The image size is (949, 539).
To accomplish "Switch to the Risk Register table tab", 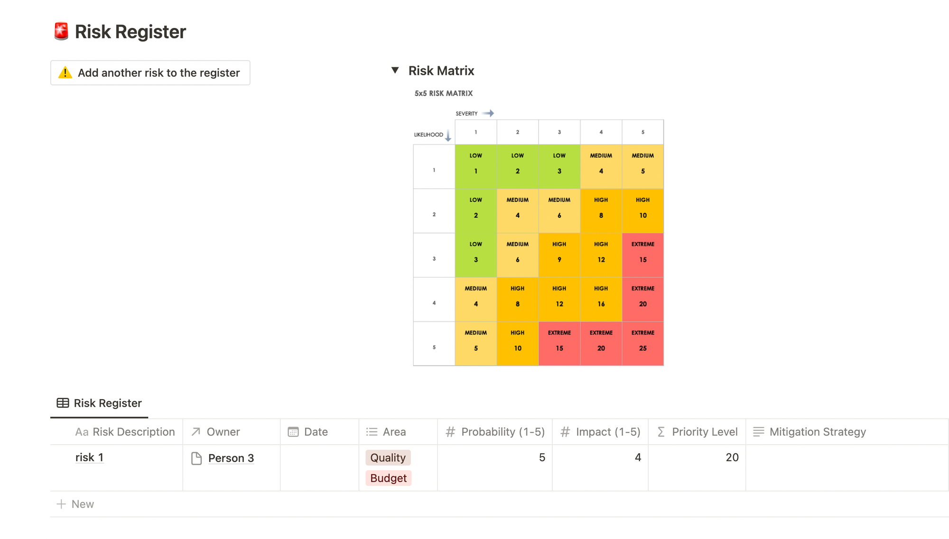I will click(99, 403).
